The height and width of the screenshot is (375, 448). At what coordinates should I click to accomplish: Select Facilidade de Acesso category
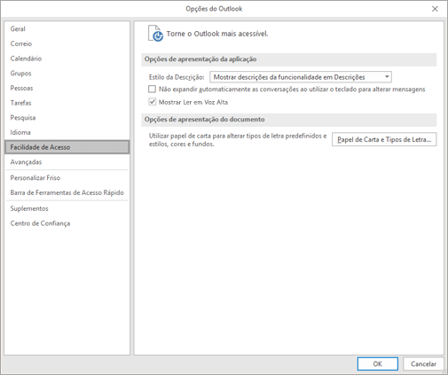point(67,147)
